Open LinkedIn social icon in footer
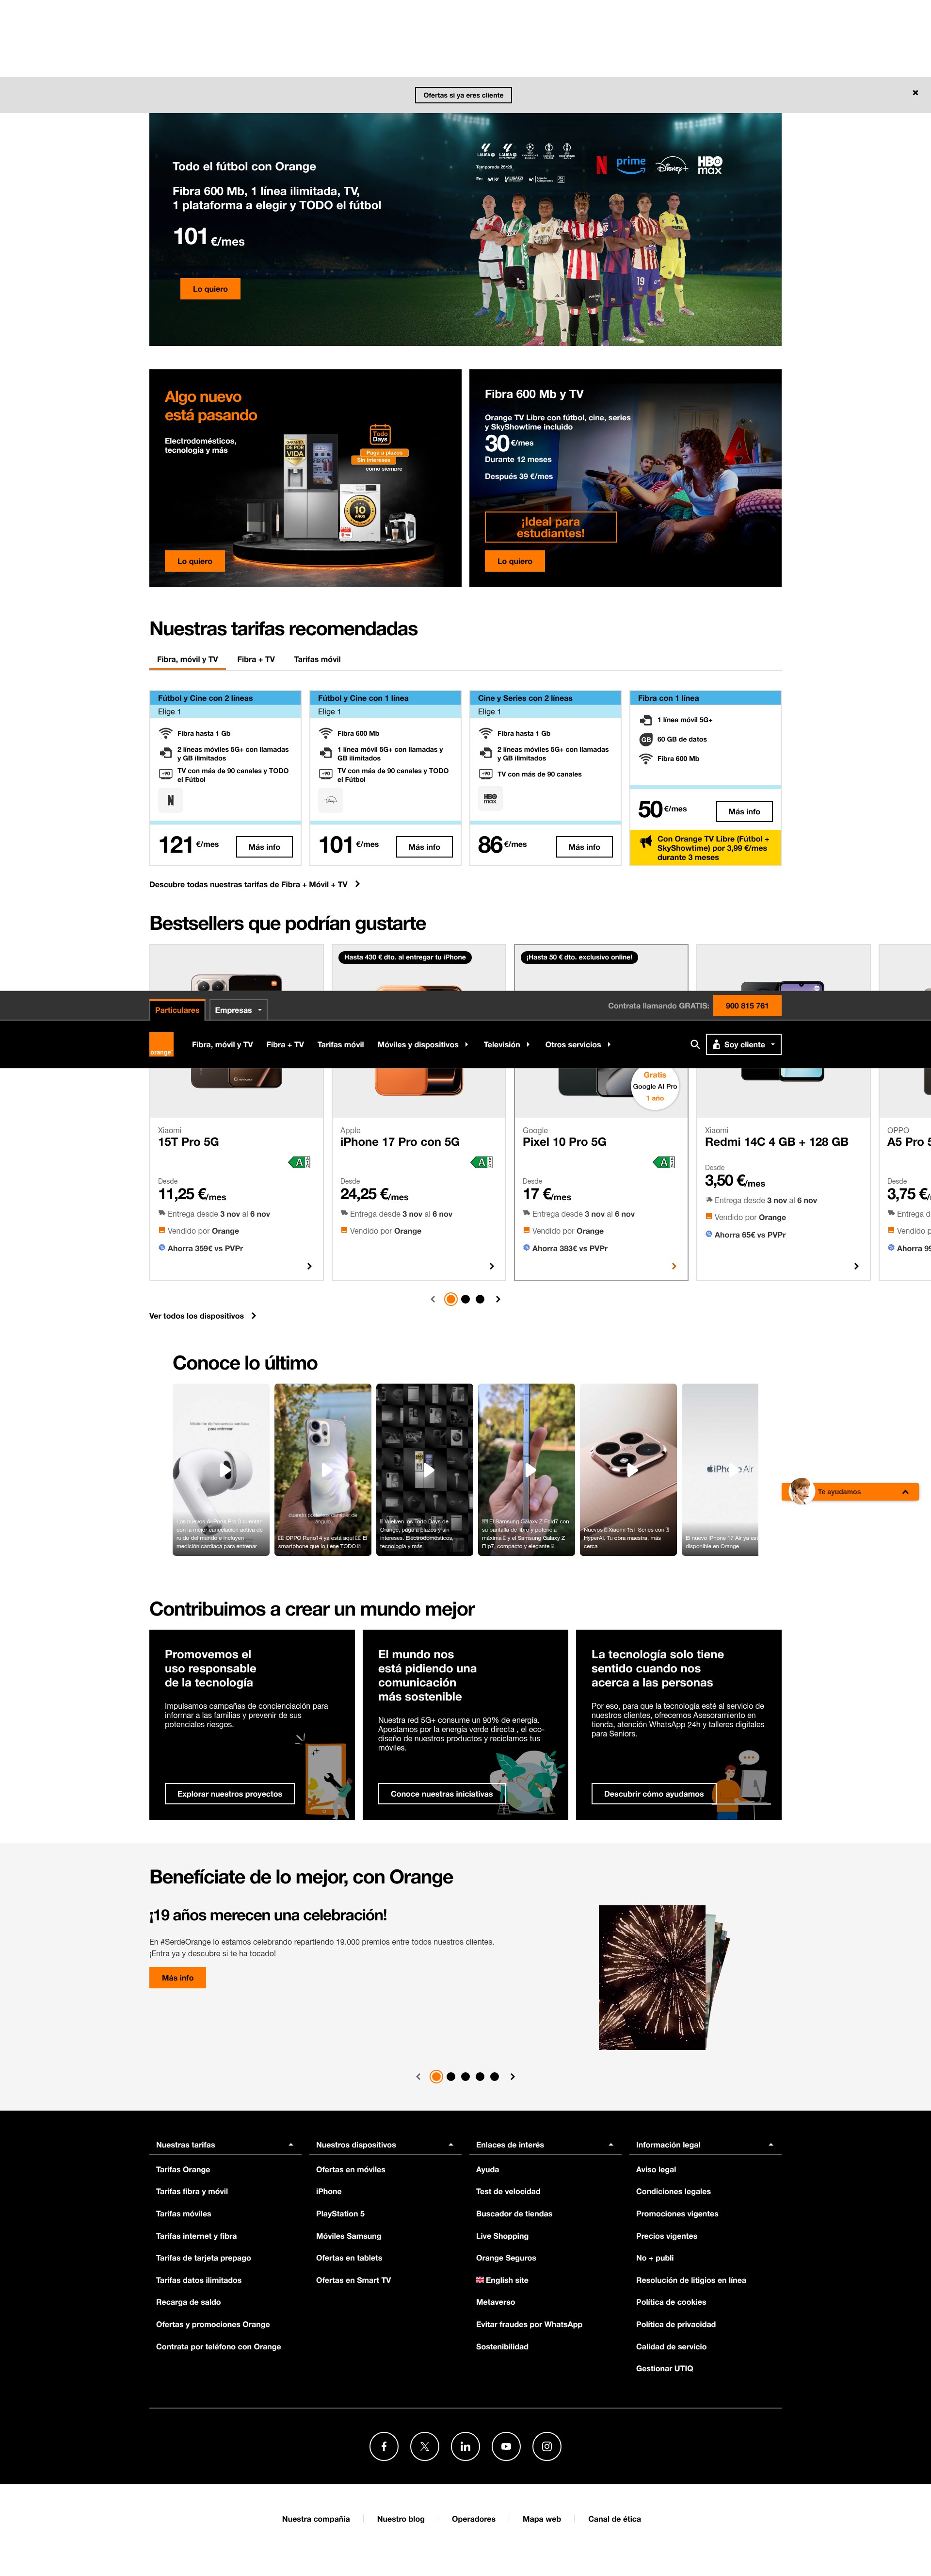This screenshot has width=931, height=2576. point(465,2446)
